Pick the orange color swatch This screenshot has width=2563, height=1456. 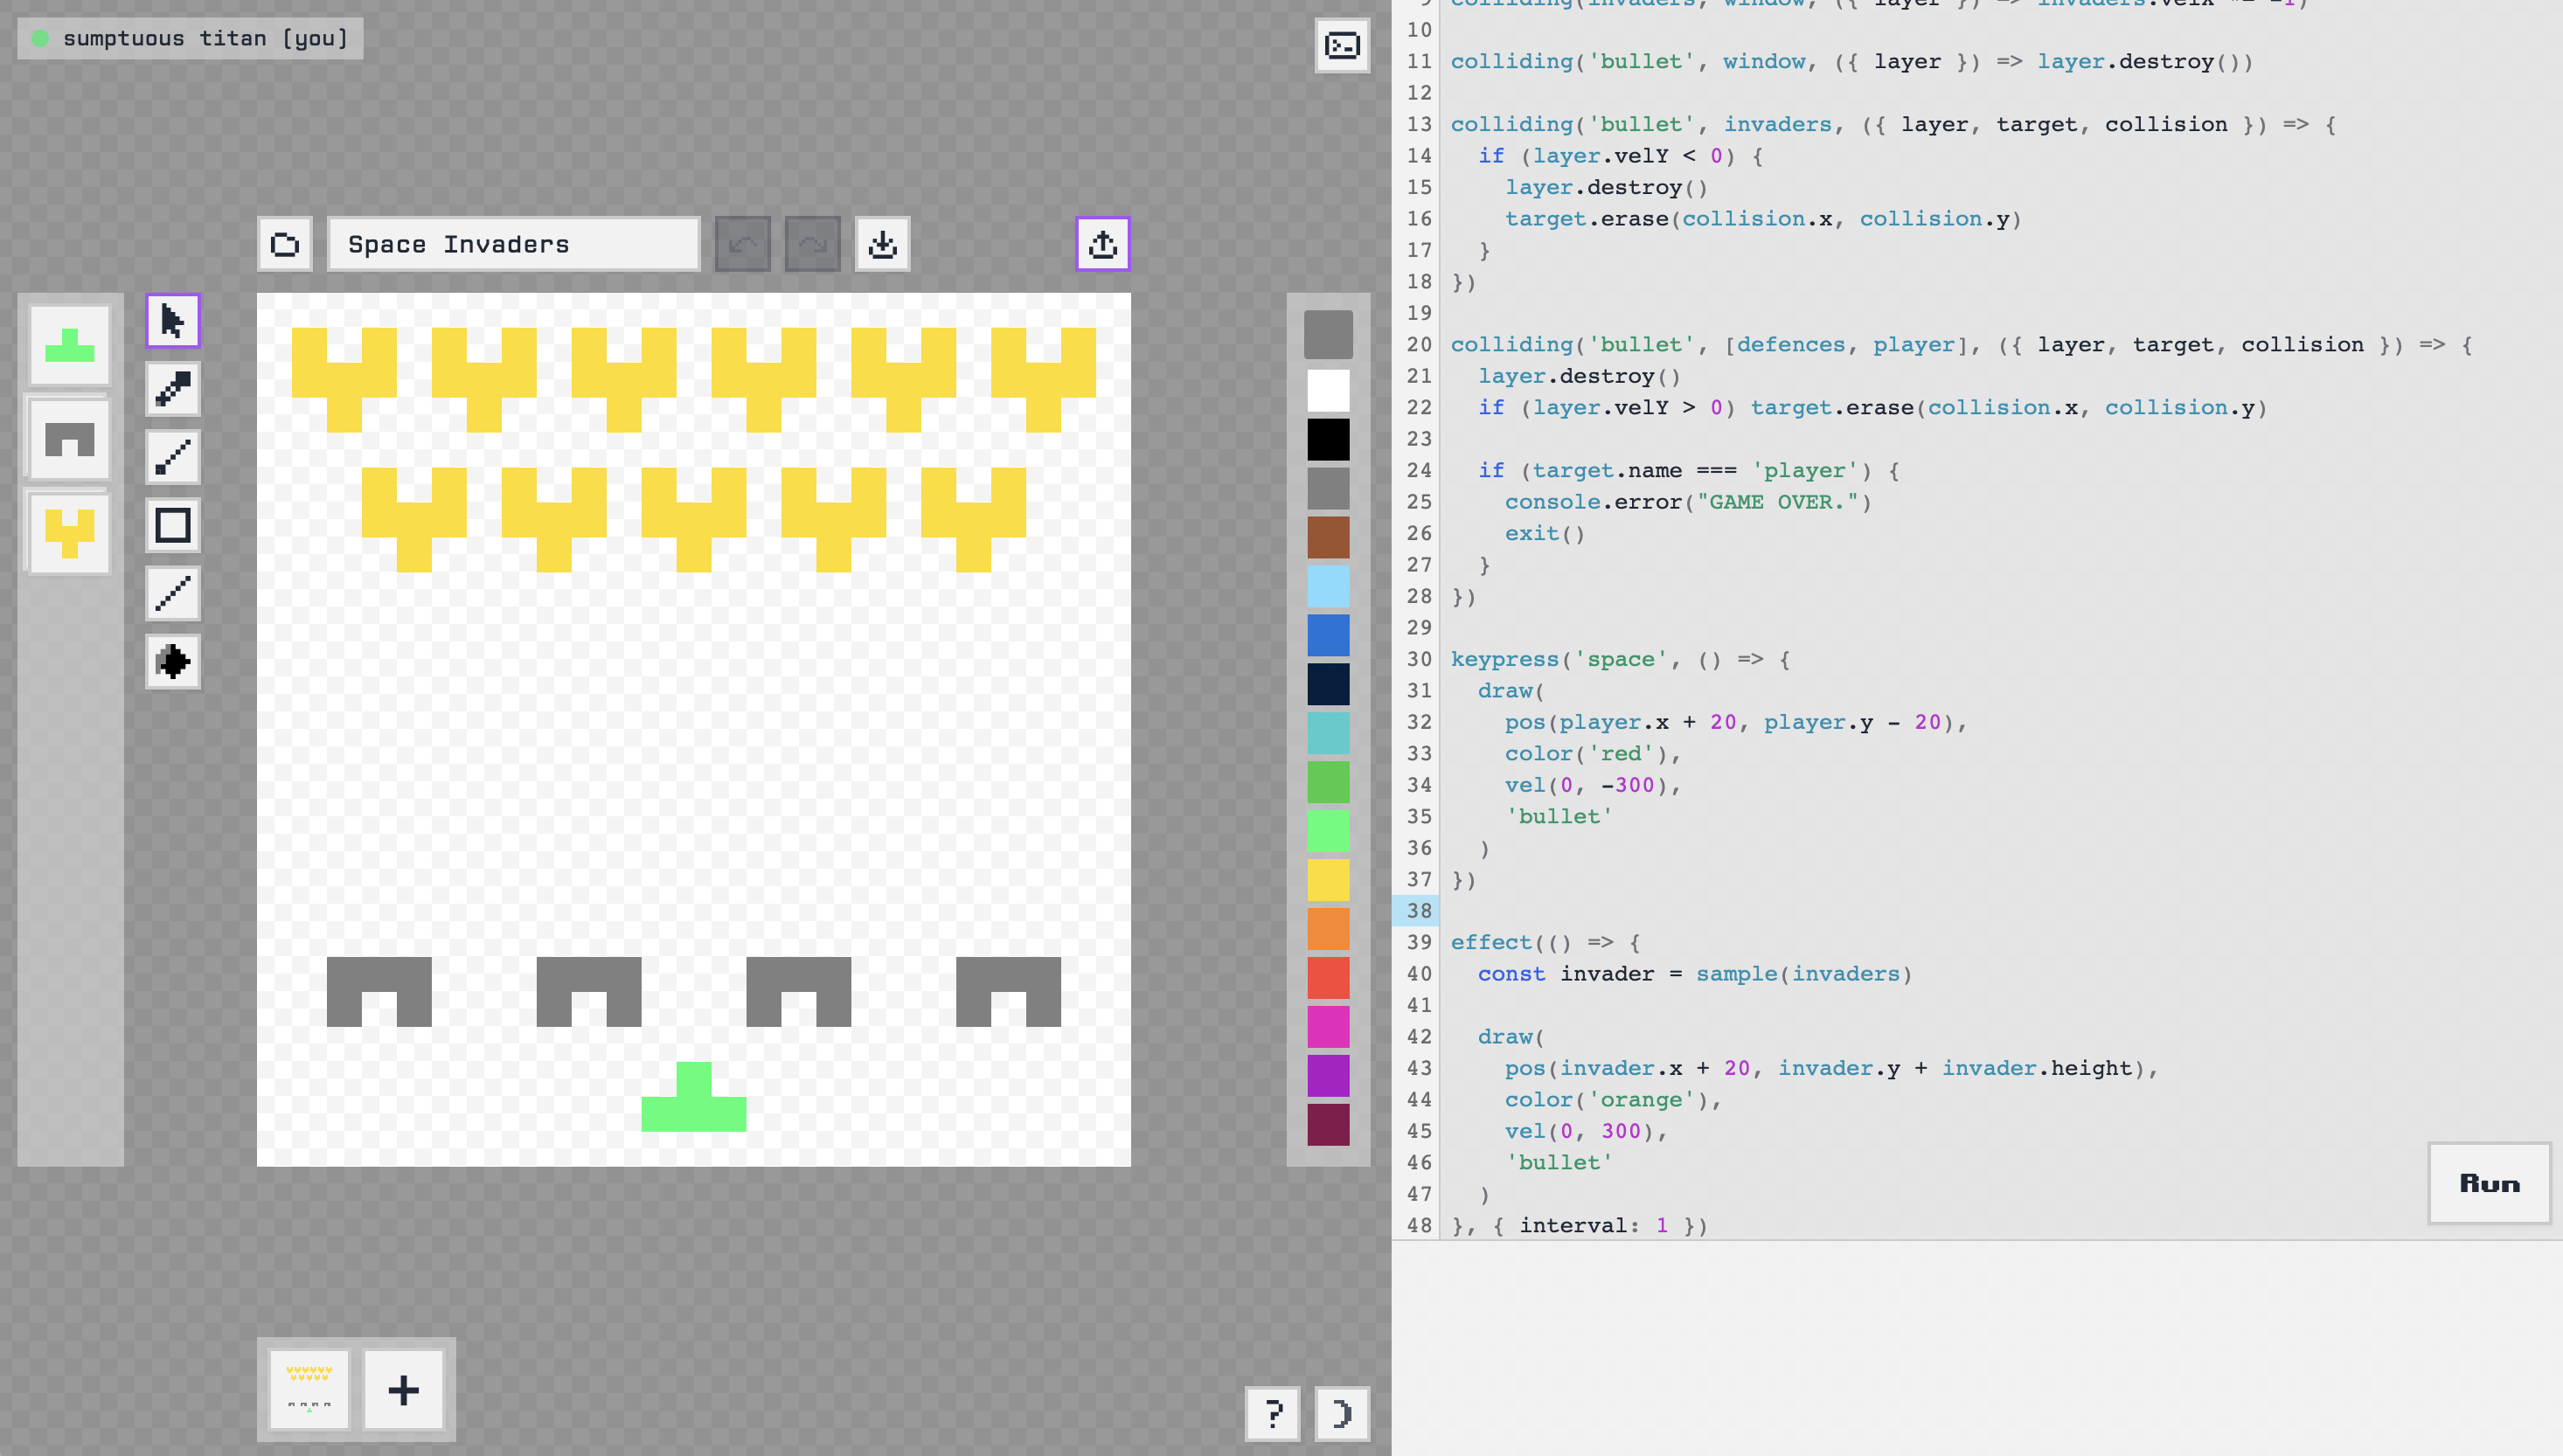tap(1329, 930)
